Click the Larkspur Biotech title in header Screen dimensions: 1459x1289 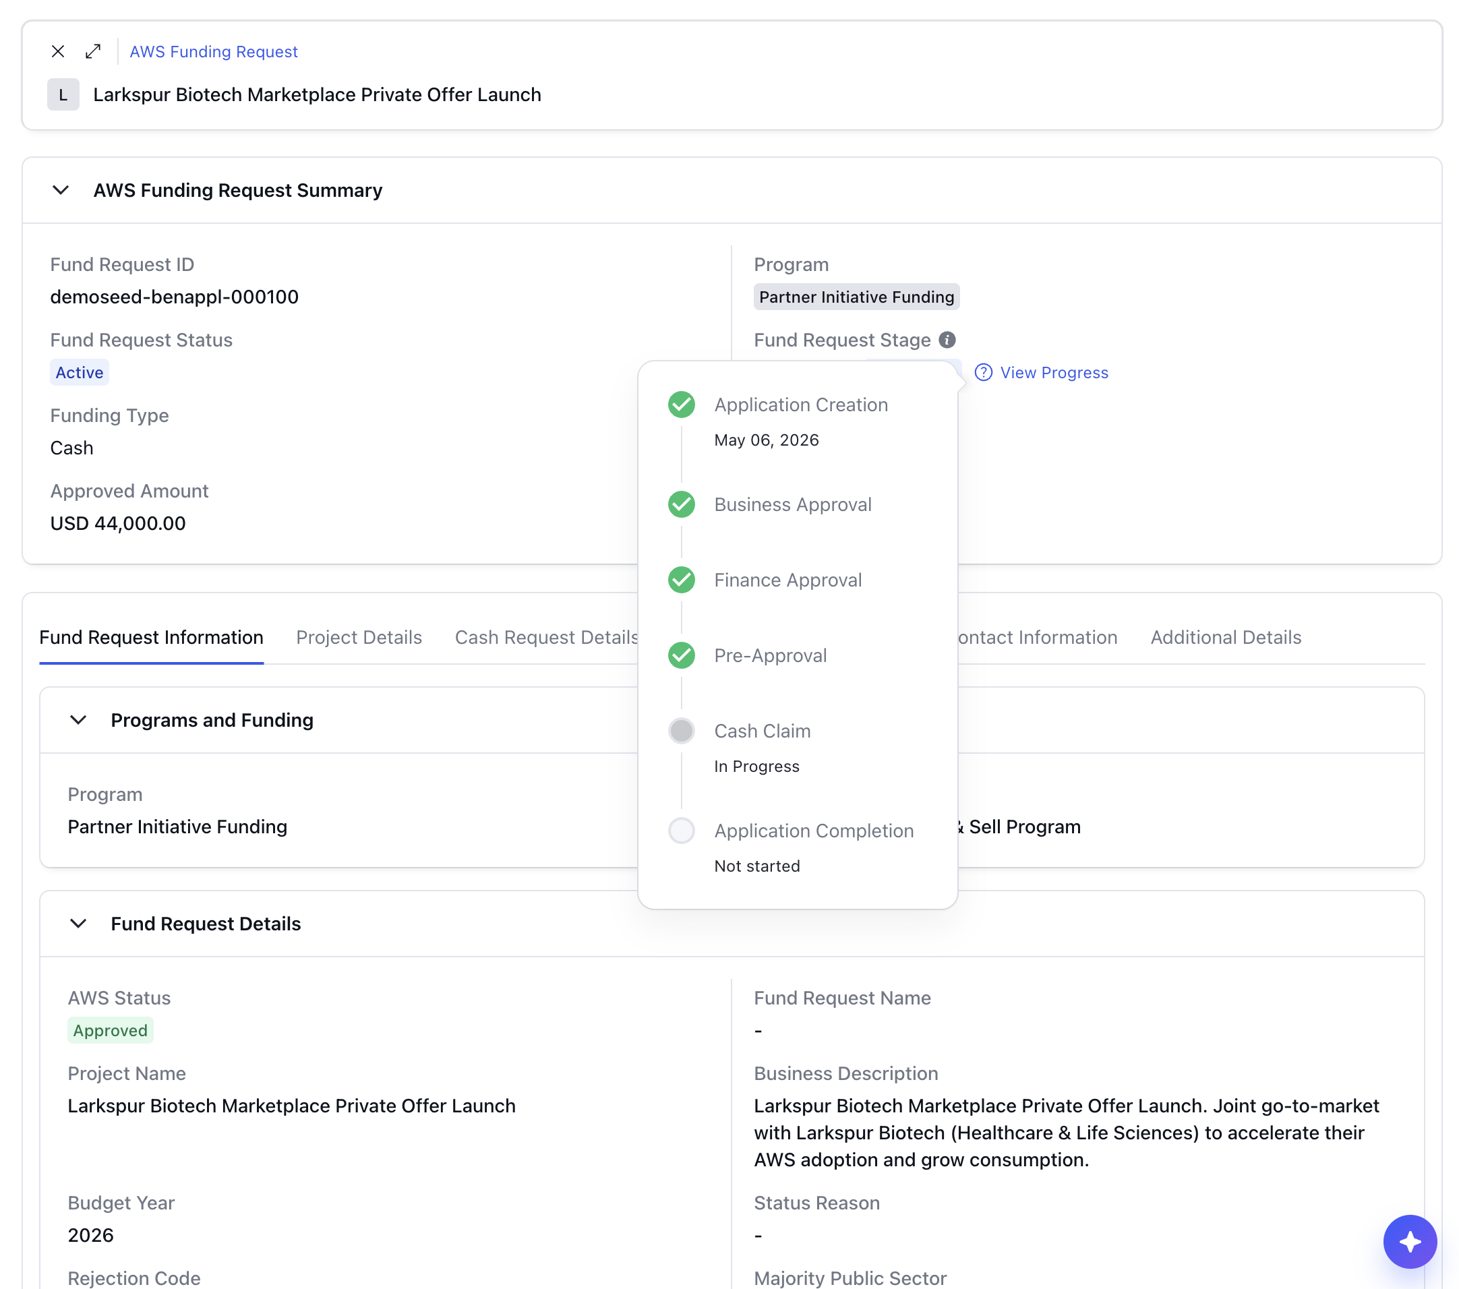click(x=317, y=94)
